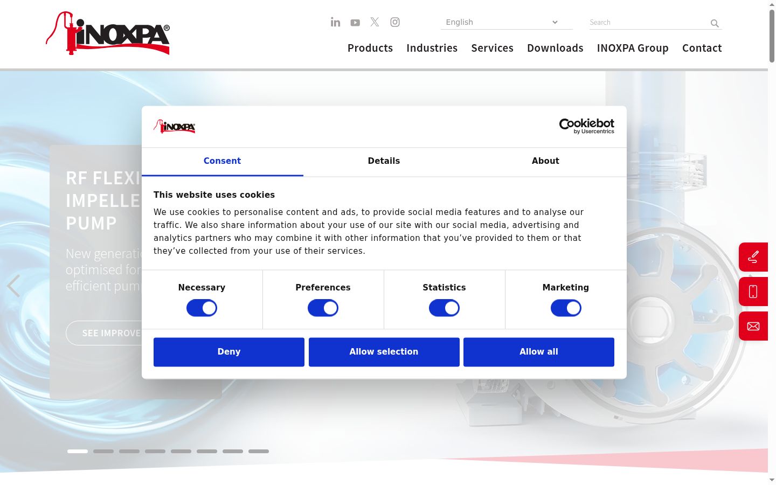Click the red pen signature side button
776x485 pixels.
pyautogui.click(x=753, y=257)
